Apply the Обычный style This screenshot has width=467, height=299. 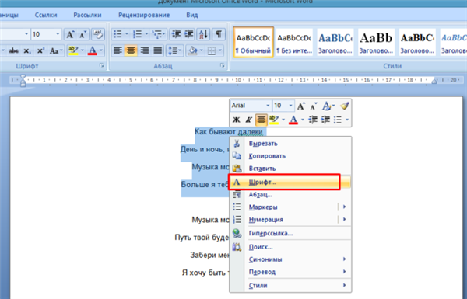point(254,42)
